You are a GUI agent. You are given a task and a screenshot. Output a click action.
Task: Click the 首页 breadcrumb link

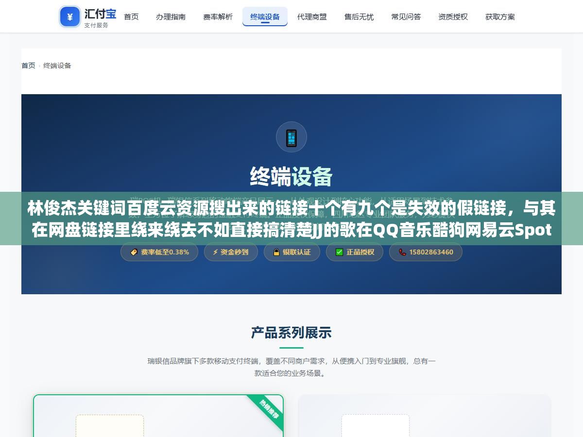pyautogui.click(x=28, y=66)
